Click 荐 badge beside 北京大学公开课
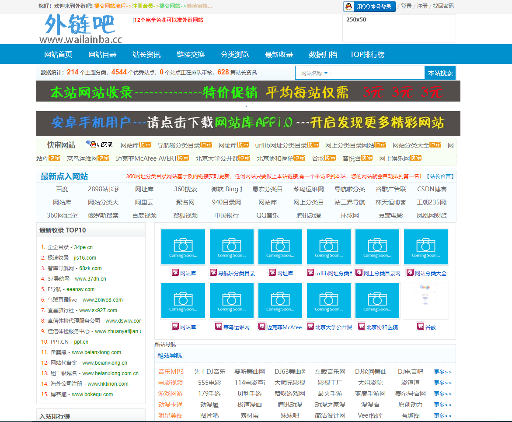 (310, 326)
